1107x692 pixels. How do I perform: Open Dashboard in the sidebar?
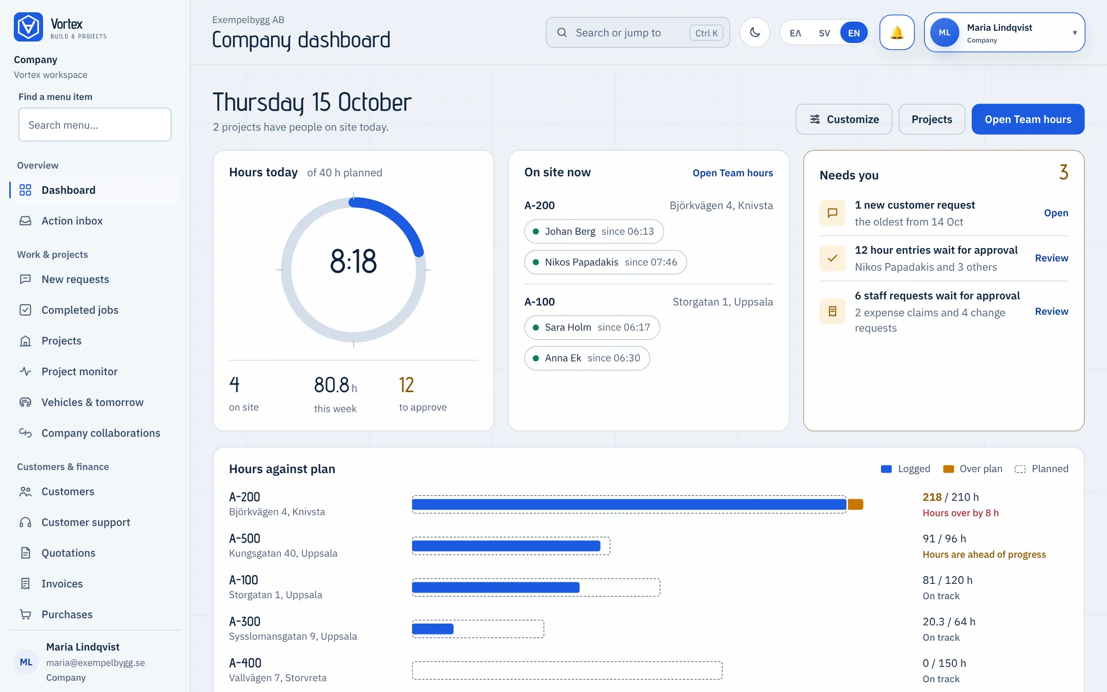pyautogui.click(x=95, y=190)
